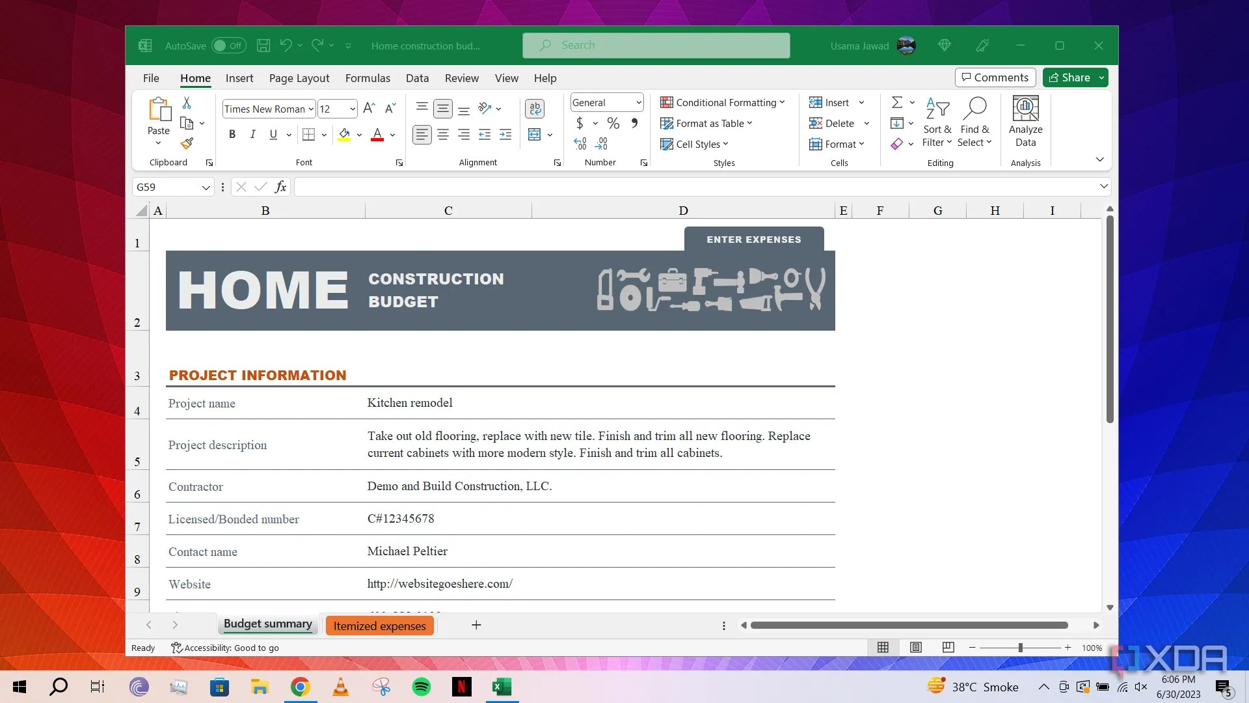The height and width of the screenshot is (703, 1249).
Task: Toggle Wrap Text for the cell
Action: click(535, 109)
